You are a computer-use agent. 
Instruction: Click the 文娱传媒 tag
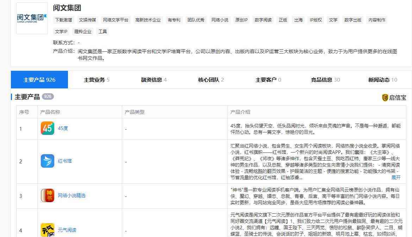[87, 20]
